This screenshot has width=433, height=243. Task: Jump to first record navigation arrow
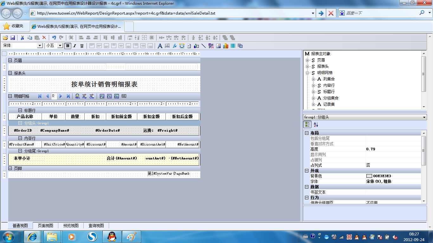[x=40, y=96]
